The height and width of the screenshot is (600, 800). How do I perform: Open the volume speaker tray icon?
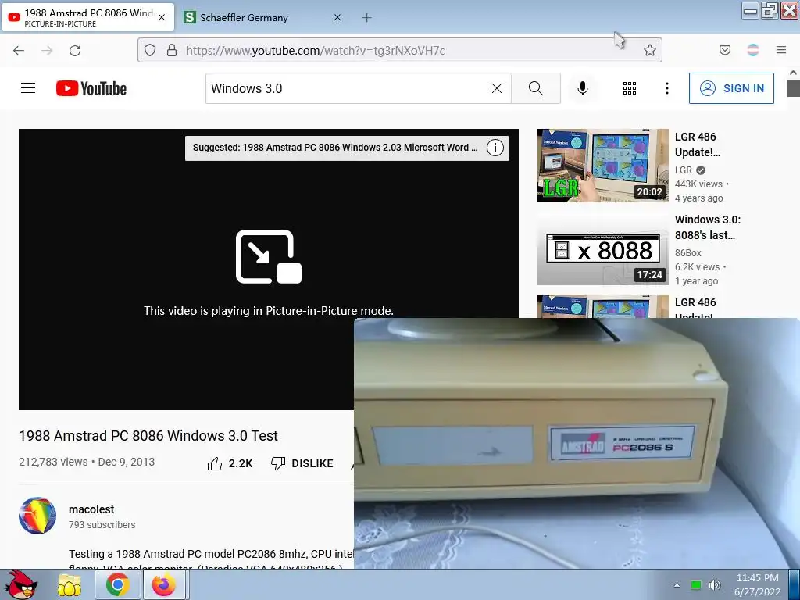[715, 585]
